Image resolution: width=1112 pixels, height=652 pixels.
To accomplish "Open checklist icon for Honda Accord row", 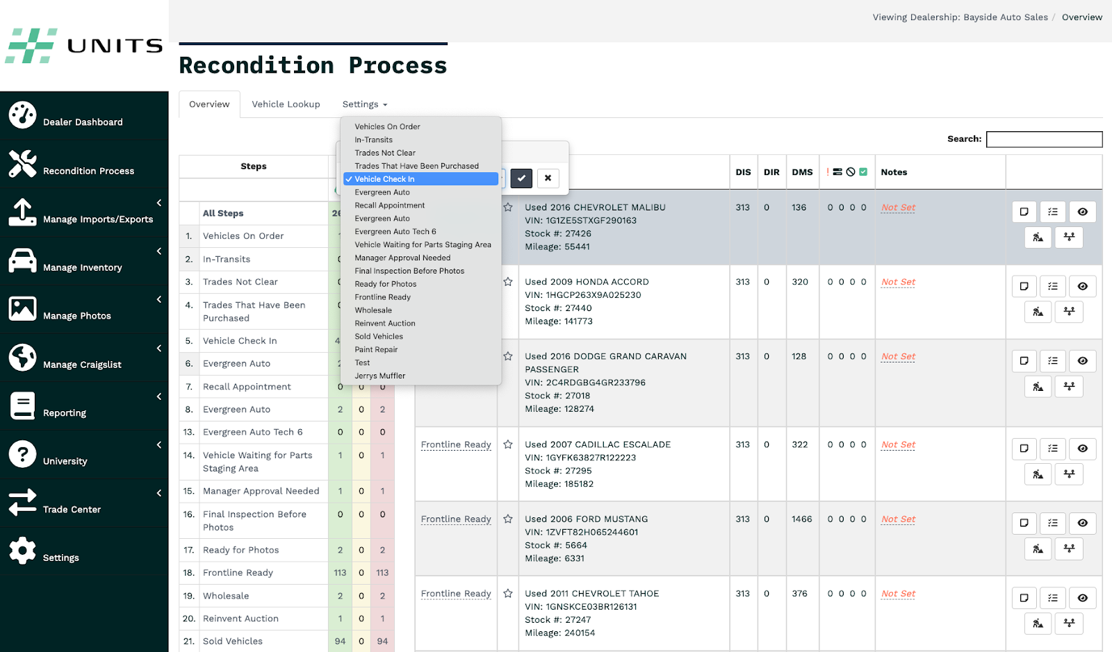I will tap(1053, 286).
